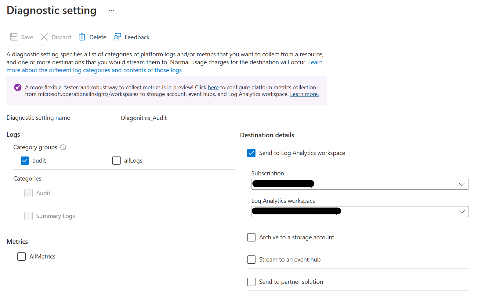Open the log categories documentation link
This screenshot has width=478, height=299.
pyautogui.click(x=94, y=70)
